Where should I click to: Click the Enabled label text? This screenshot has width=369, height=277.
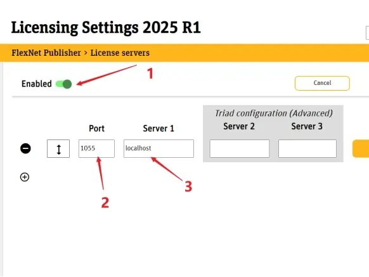pos(37,84)
